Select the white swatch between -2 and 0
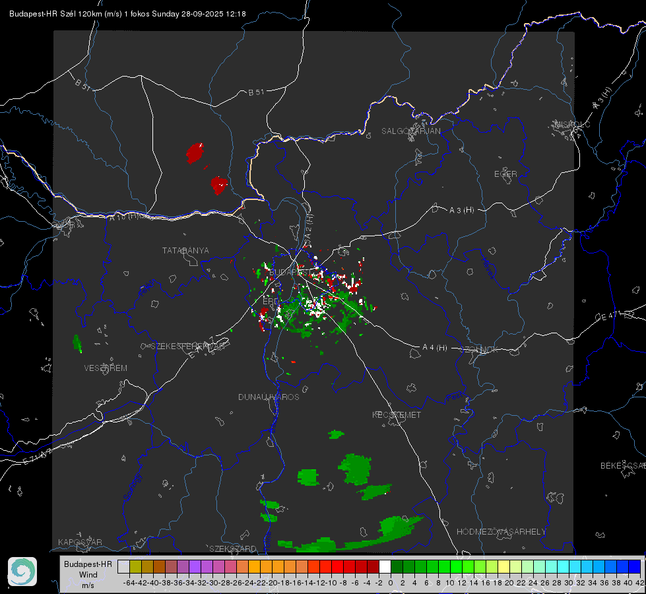 point(385,567)
